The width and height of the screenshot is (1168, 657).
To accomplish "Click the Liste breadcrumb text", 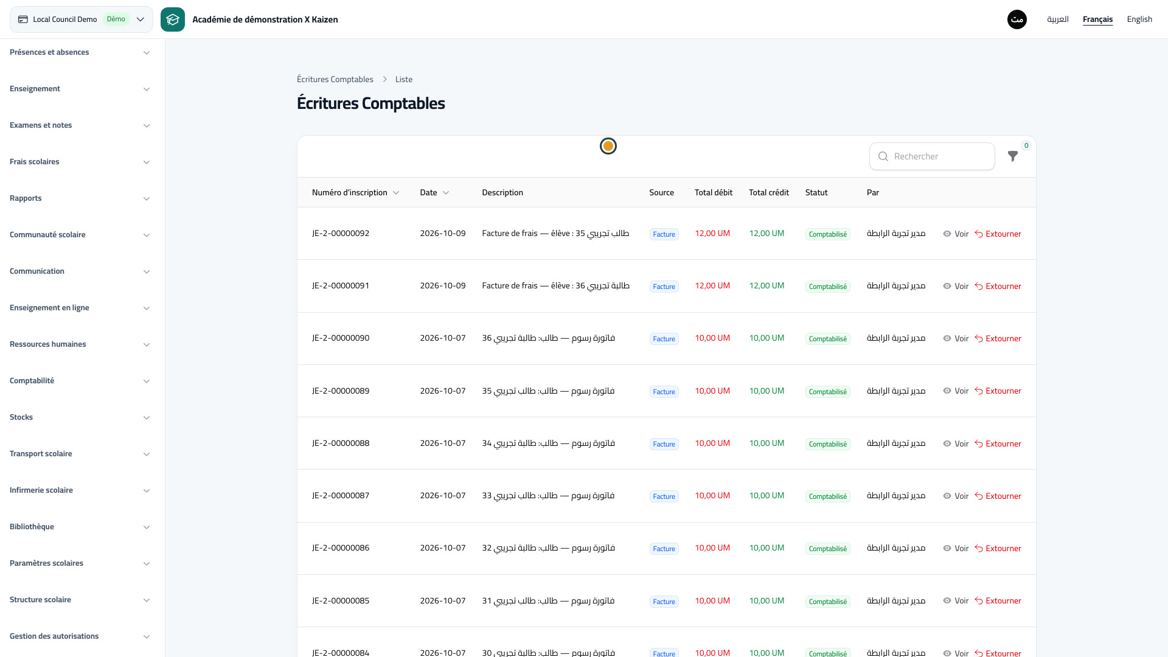I will [x=404, y=80].
